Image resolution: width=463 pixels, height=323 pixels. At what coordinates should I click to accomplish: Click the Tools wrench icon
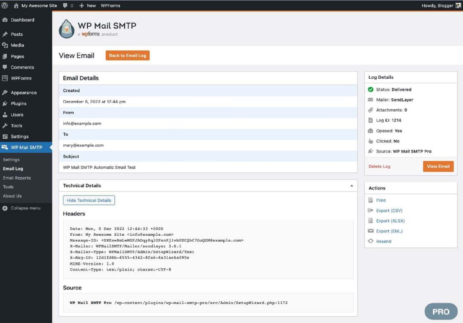click(5, 126)
